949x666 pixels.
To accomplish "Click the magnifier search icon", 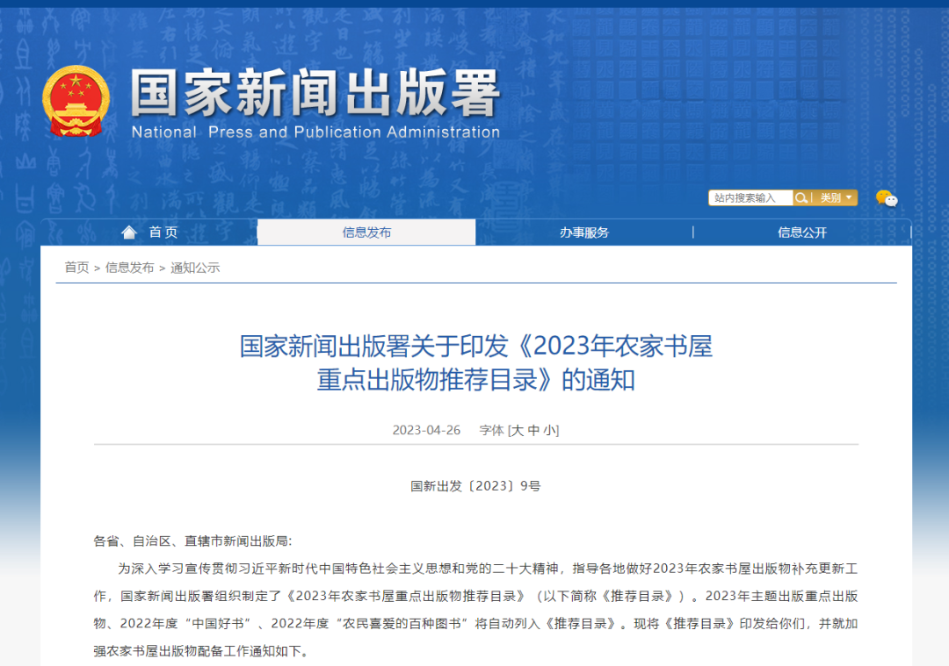I will (x=800, y=197).
